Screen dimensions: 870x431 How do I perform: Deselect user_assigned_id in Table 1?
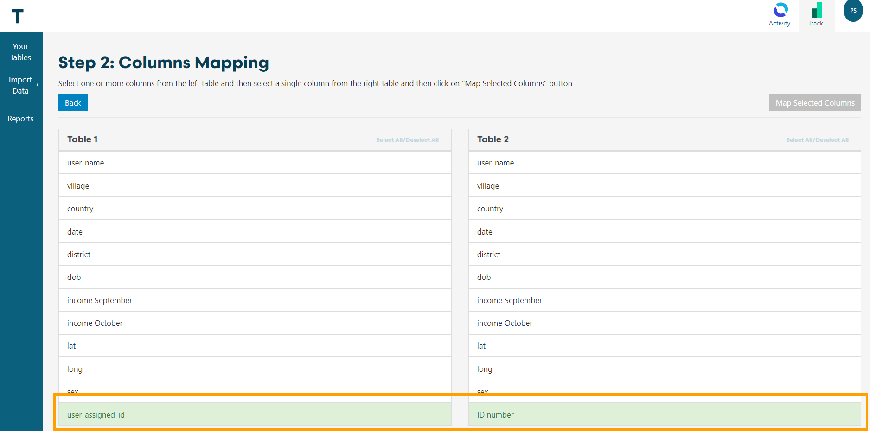coord(255,415)
